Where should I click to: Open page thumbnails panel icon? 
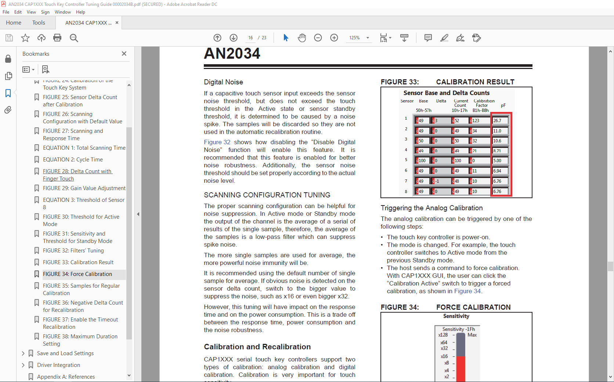pos(8,76)
